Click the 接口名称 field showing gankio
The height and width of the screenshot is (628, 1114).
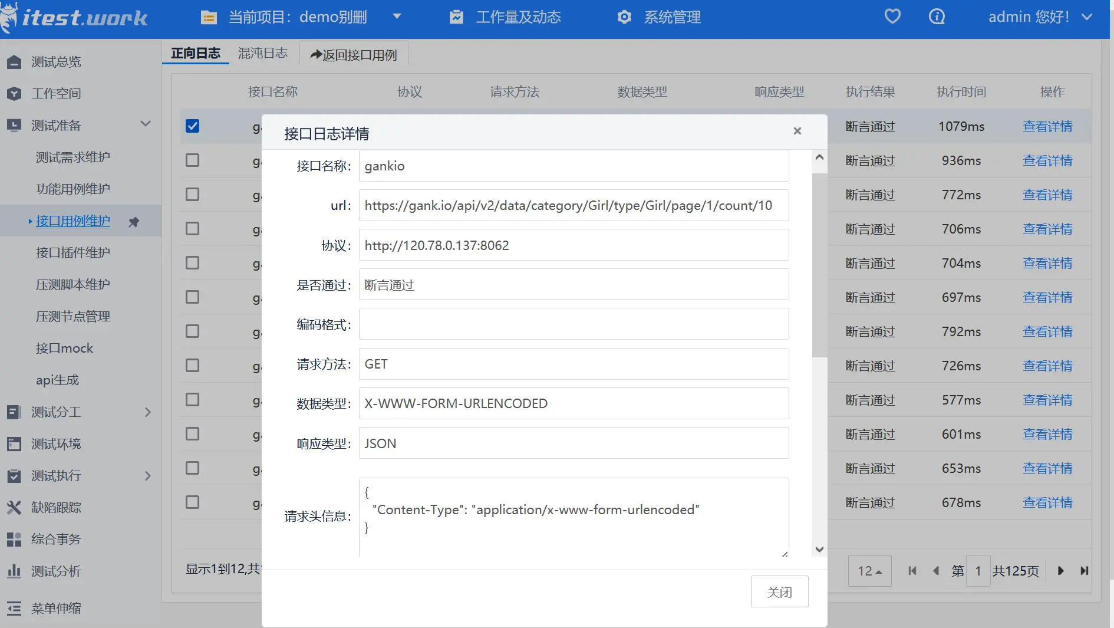(x=574, y=166)
